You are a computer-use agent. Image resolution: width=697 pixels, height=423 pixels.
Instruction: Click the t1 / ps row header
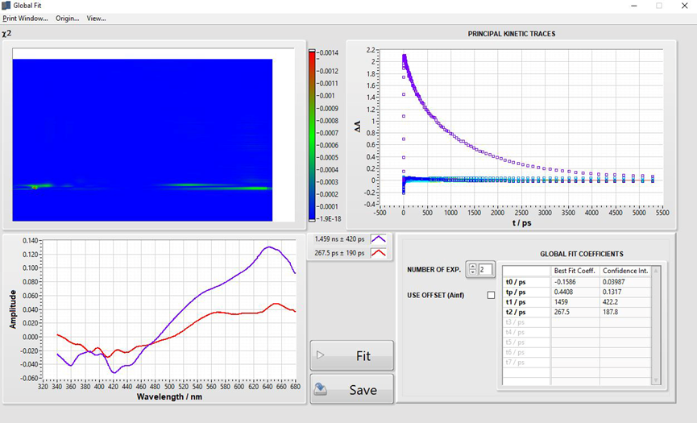526,302
